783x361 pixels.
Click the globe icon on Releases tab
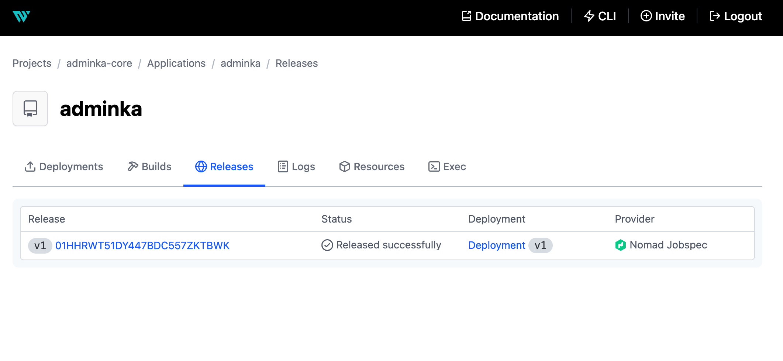[201, 167]
